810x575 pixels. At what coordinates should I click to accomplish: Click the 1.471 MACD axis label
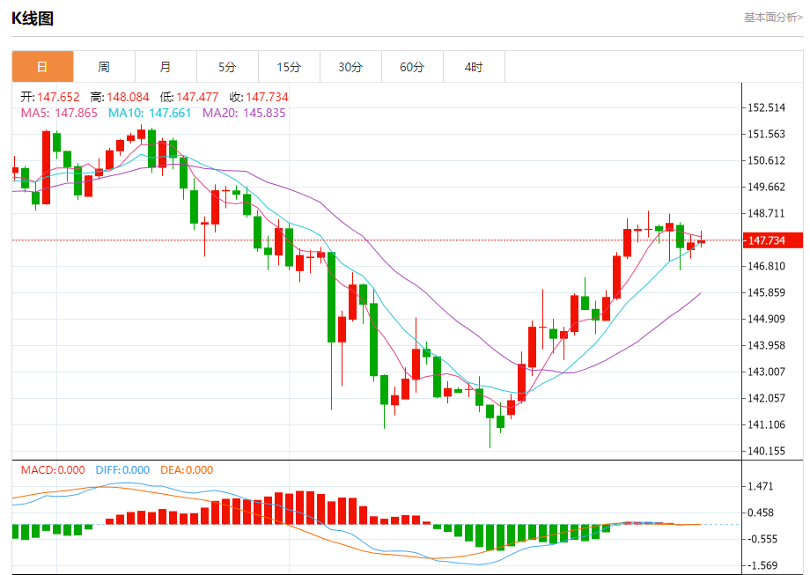(x=760, y=486)
